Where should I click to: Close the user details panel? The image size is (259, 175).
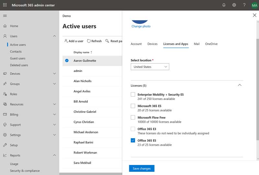click(254, 15)
